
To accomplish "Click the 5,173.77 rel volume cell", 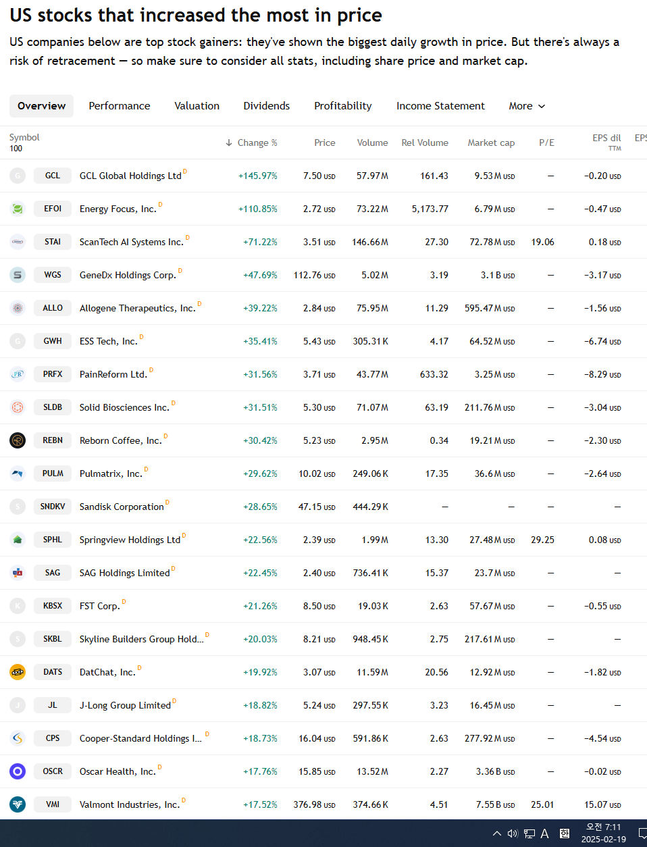I will click(430, 209).
